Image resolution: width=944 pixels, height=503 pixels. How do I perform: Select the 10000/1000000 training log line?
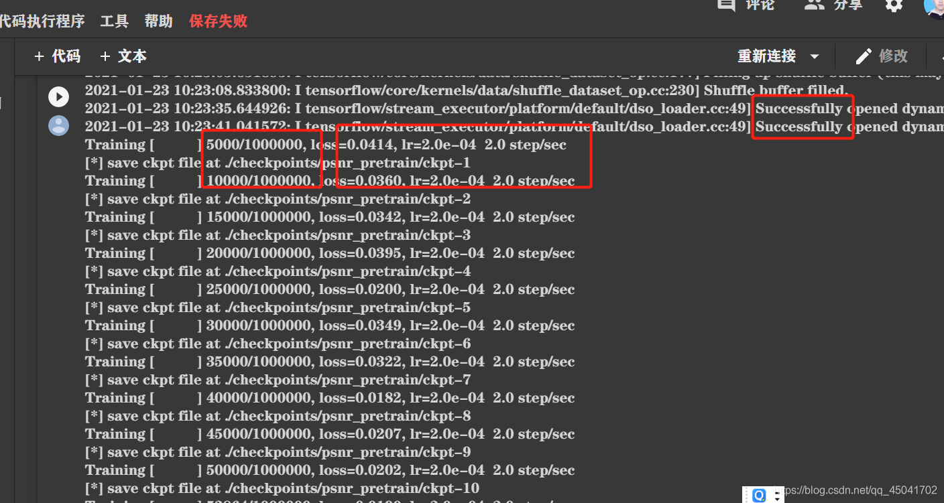click(x=330, y=181)
